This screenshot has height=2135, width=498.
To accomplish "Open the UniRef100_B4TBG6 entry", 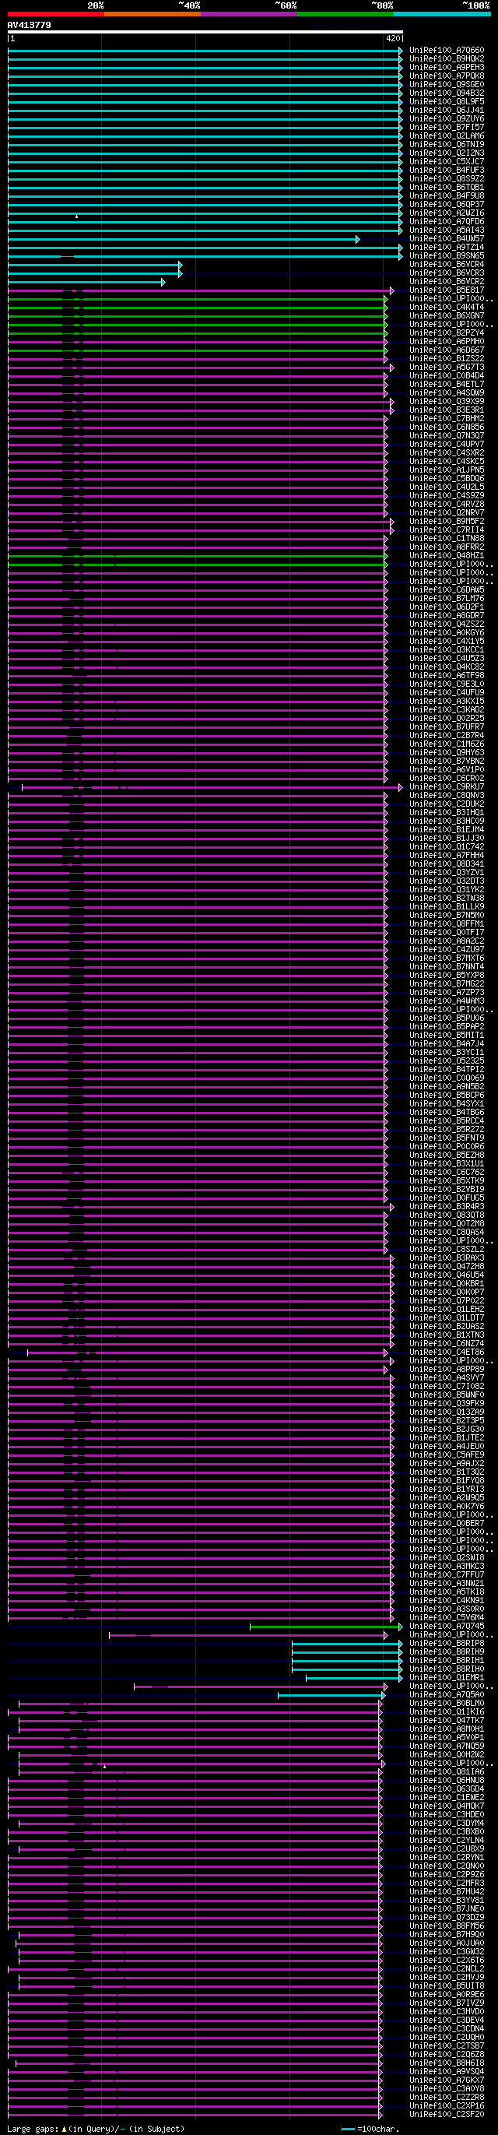I will (447, 1112).
